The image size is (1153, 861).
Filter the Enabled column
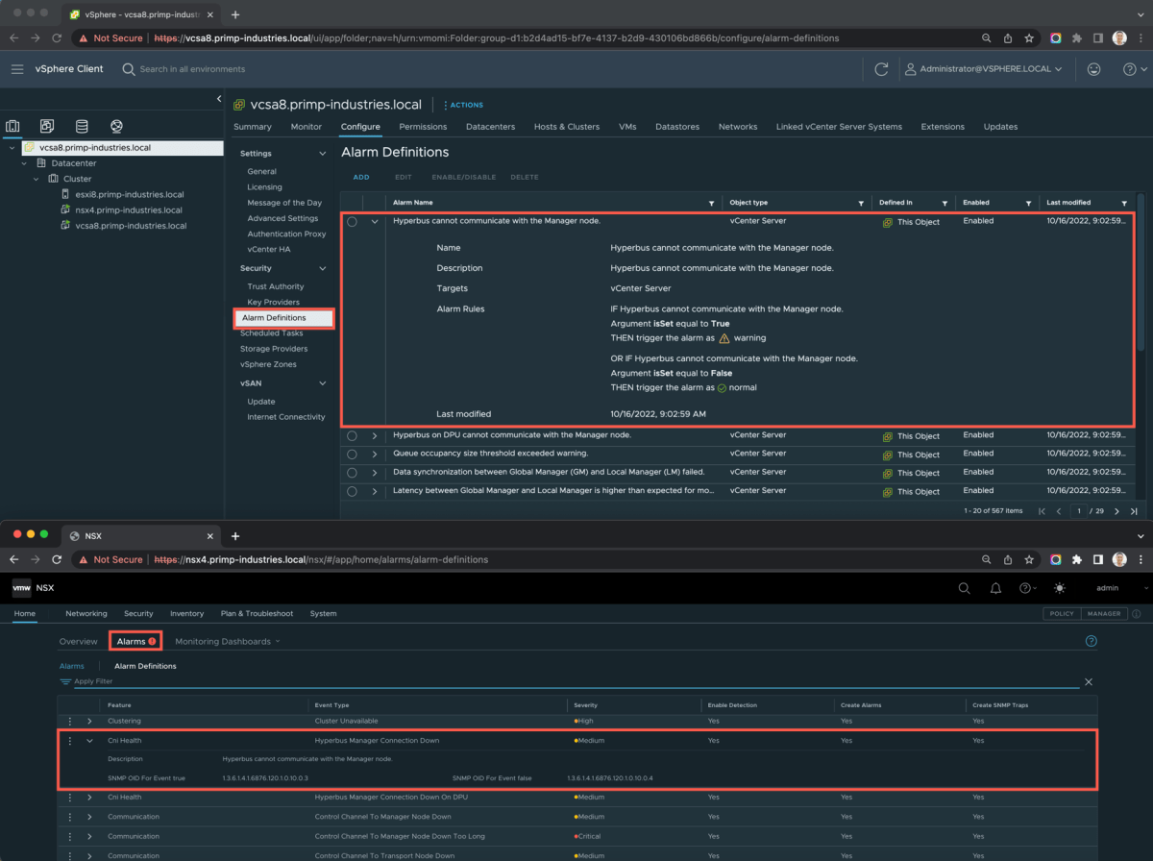1028,204
